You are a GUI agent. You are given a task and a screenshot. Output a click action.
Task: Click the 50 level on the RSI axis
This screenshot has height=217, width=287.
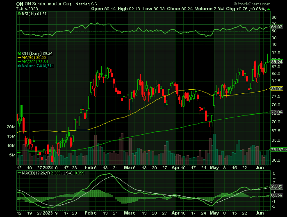click(x=274, y=31)
